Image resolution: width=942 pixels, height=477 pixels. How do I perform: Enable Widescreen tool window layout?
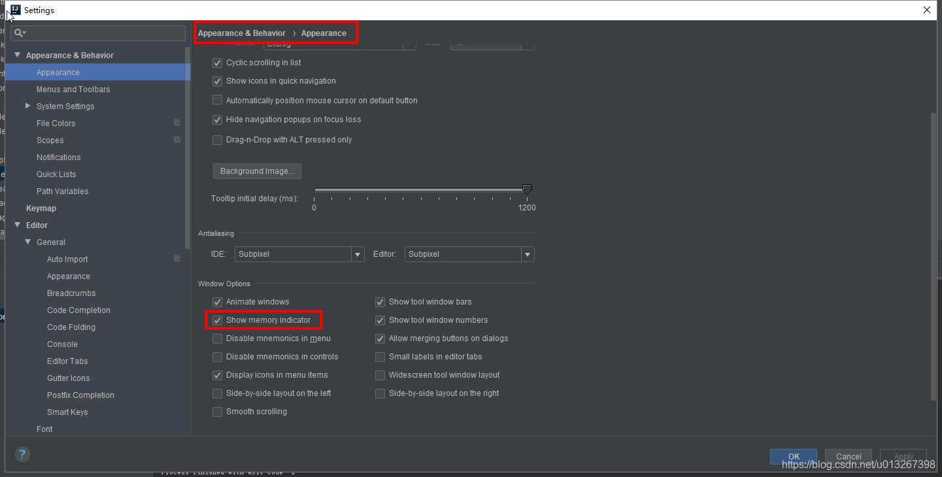coord(380,375)
